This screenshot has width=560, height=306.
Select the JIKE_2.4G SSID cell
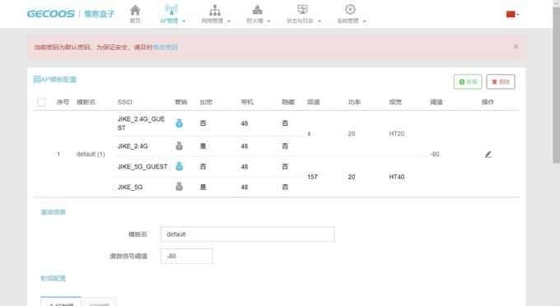[x=133, y=146]
